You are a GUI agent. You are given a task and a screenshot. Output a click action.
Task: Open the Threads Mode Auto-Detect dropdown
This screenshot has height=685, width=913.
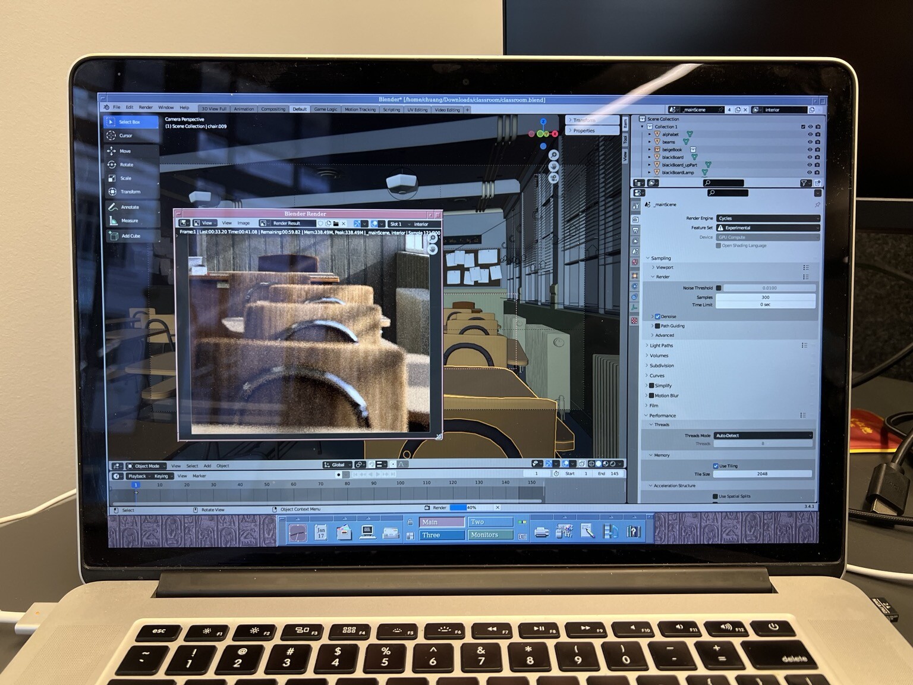pos(763,435)
